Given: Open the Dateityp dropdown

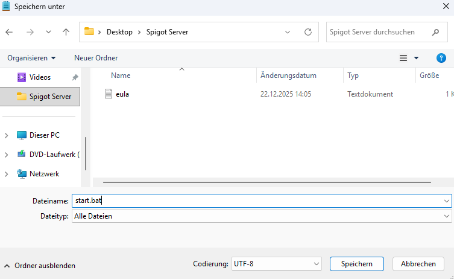Looking at the screenshot, I should [x=446, y=216].
